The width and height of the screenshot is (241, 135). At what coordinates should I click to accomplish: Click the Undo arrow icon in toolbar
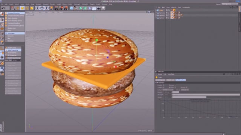tap(3, 8)
